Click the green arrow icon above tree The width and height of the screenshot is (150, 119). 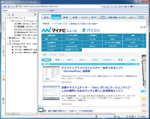(35, 14)
